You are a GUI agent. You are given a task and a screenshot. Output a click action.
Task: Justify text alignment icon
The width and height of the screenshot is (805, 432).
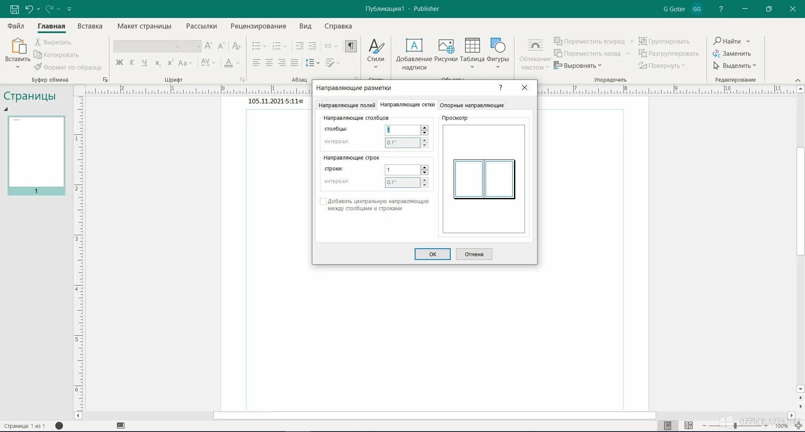coord(294,63)
